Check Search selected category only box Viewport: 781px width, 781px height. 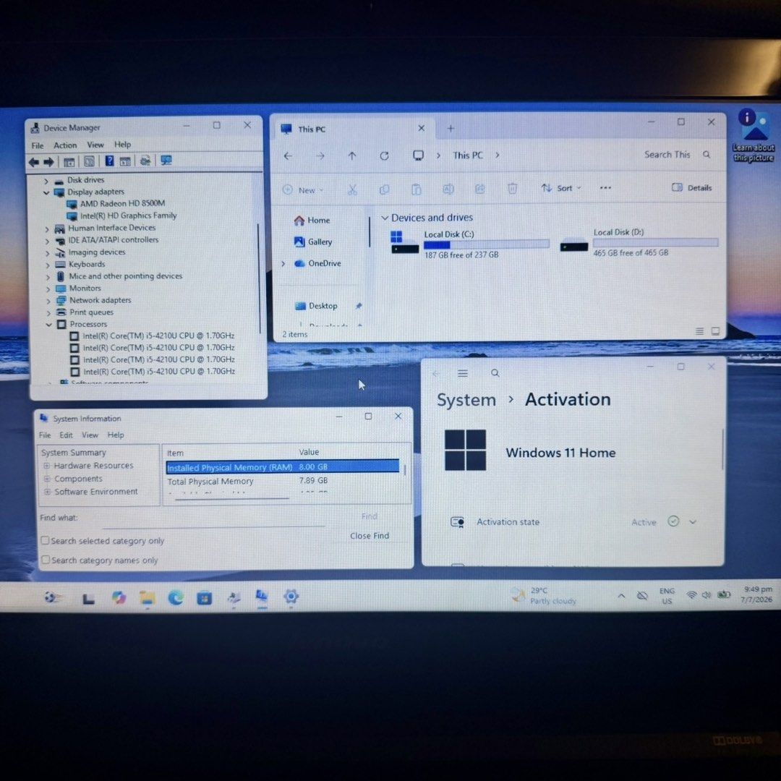tap(45, 540)
